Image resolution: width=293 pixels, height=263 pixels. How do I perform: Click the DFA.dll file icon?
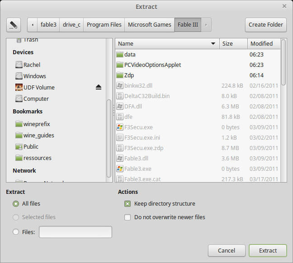(x=119, y=107)
